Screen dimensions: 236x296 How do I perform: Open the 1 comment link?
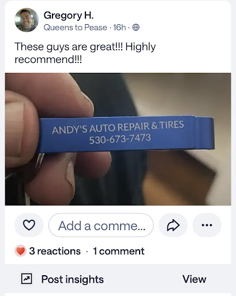pyautogui.click(x=119, y=251)
